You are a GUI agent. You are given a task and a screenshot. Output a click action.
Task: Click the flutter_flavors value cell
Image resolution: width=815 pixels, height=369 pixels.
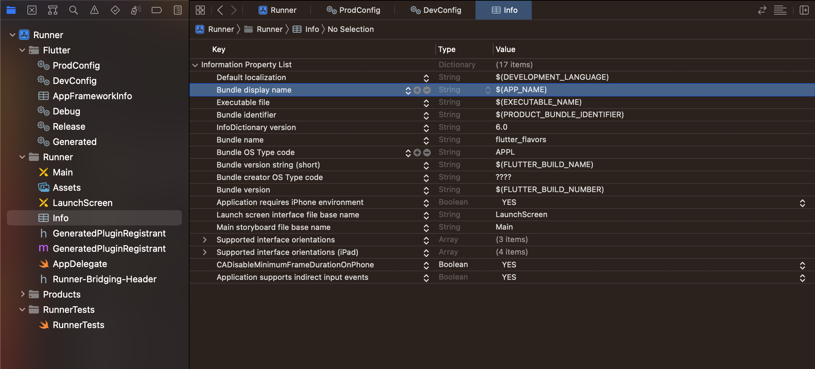[521, 139]
